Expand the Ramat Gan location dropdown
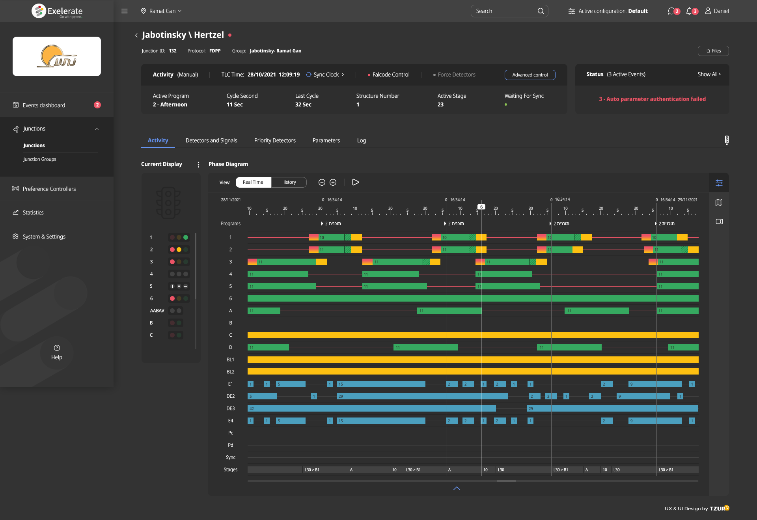The image size is (757, 520). tap(161, 11)
